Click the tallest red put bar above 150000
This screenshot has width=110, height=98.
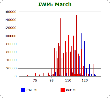77,46
